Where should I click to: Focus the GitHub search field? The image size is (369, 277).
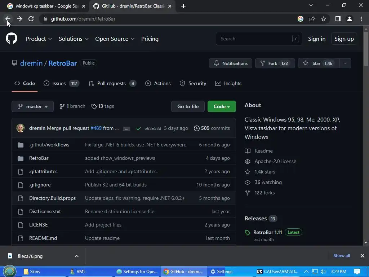pos(259,39)
